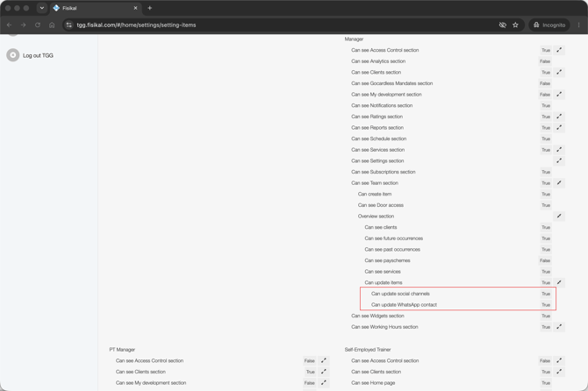Select the Manager role heading
588x391 pixels.
pos(354,39)
